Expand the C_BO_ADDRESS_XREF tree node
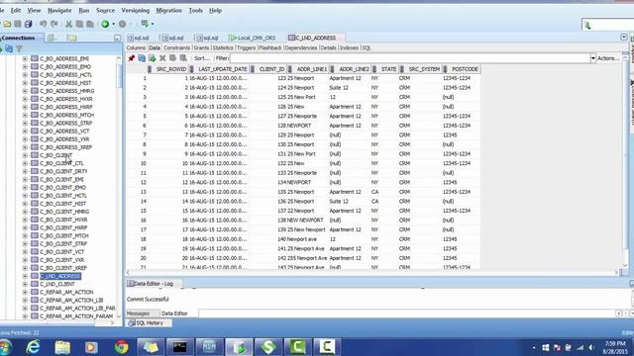The image size is (634, 356). tap(25, 147)
